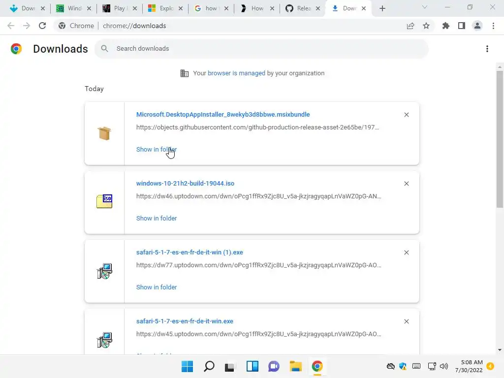Click safari-5-1-7-es-en-fr-de-it-win.exe installer icon
504x378 pixels.
click(x=104, y=340)
